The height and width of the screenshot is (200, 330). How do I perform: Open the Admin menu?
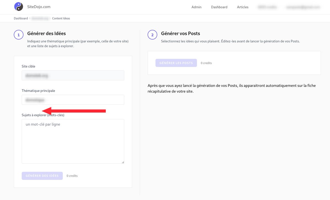click(196, 7)
